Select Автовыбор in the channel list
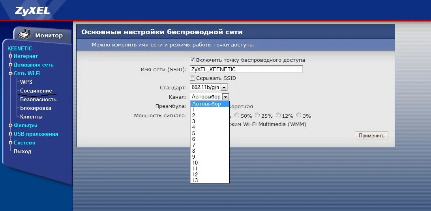431x211 pixels. click(x=210, y=104)
